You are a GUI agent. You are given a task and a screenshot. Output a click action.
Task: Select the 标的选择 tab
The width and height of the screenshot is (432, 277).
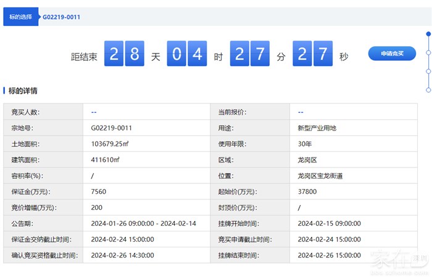click(22, 17)
